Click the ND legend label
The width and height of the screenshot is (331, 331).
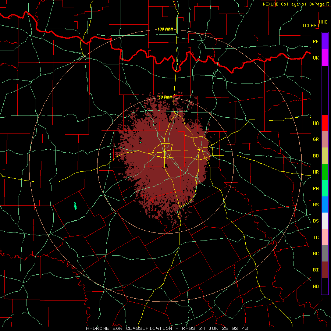316,286
